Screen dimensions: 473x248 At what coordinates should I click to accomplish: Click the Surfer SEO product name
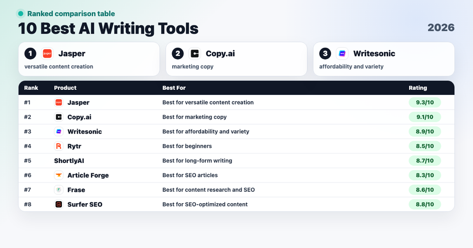[85, 205]
